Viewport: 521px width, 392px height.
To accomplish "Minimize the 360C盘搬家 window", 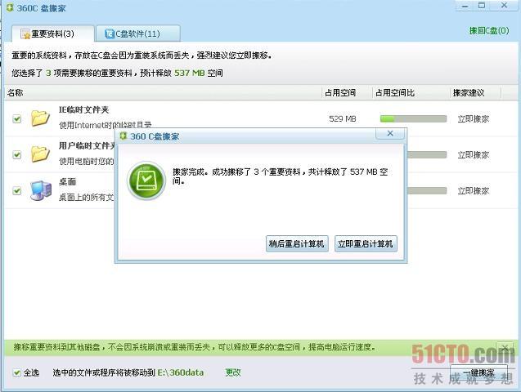I will coord(465,6).
